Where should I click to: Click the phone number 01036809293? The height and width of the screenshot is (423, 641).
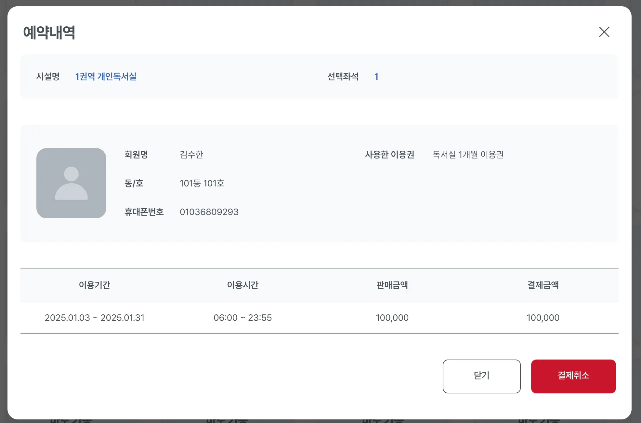coord(209,212)
